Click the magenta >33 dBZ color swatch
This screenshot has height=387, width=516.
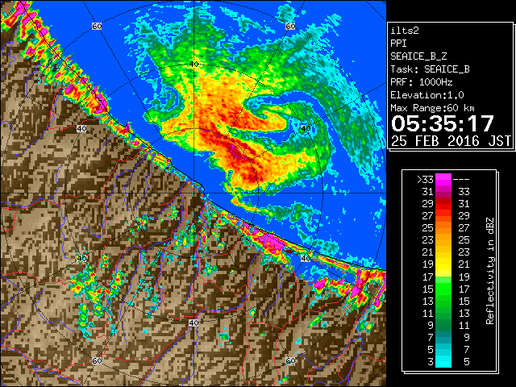pyautogui.click(x=443, y=179)
